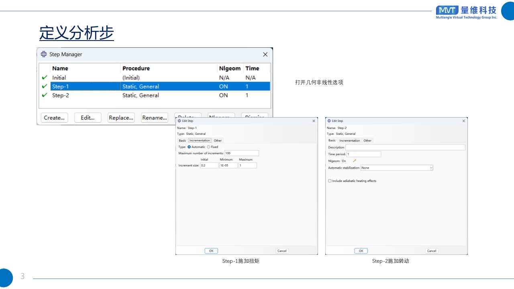The image size is (514, 289).
Task: Enable Include adiabatic heating effects checkbox
Action: click(330, 181)
